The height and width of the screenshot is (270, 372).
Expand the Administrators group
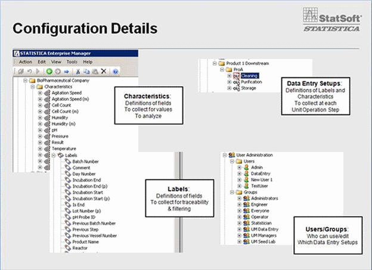(x=240, y=198)
